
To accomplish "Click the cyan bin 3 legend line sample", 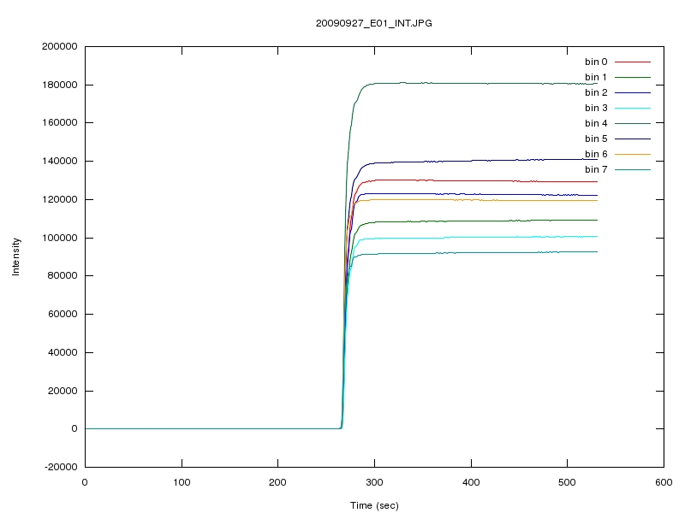I will point(633,108).
